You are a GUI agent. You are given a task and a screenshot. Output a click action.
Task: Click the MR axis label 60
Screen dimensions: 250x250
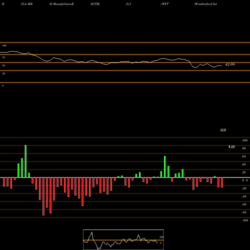coord(244,156)
